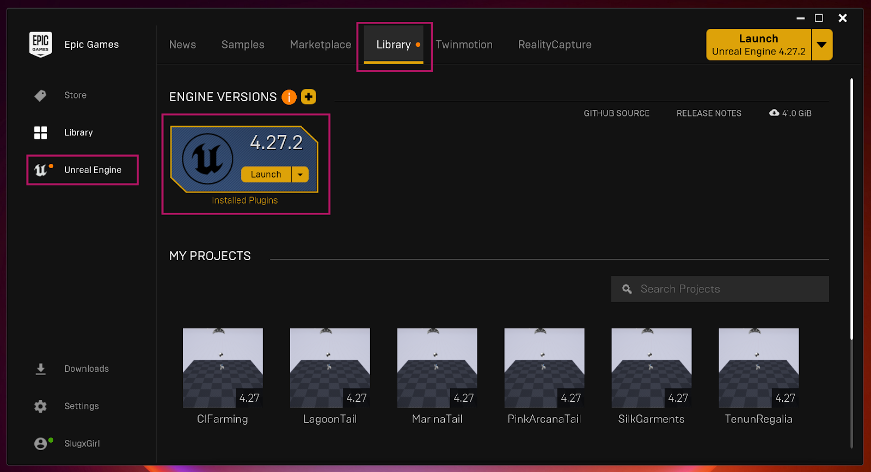
Task: Click the MarinaTail project name
Action: pos(437,419)
